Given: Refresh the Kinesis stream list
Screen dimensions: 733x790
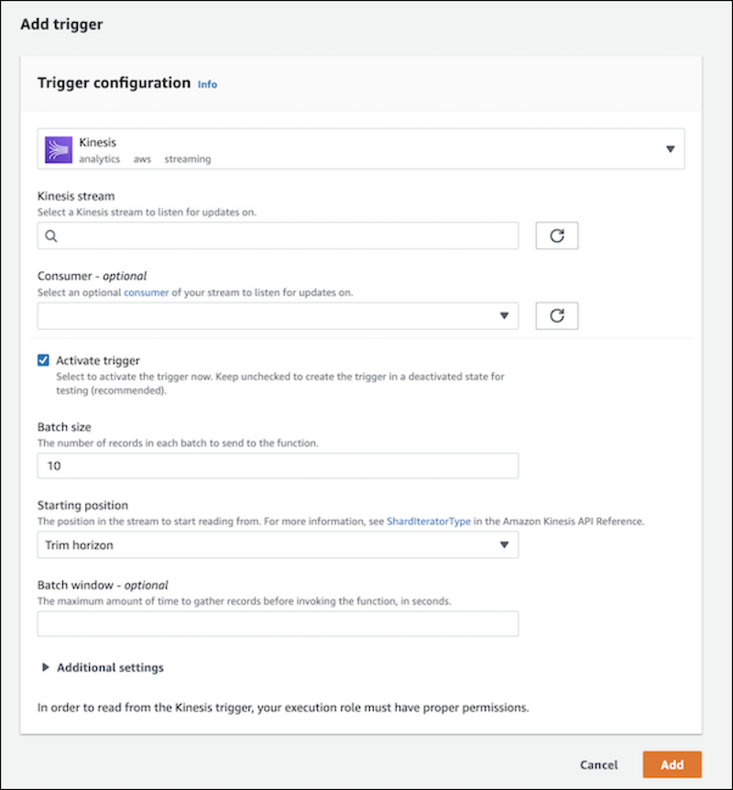Looking at the screenshot, I should tap(557, 236).
